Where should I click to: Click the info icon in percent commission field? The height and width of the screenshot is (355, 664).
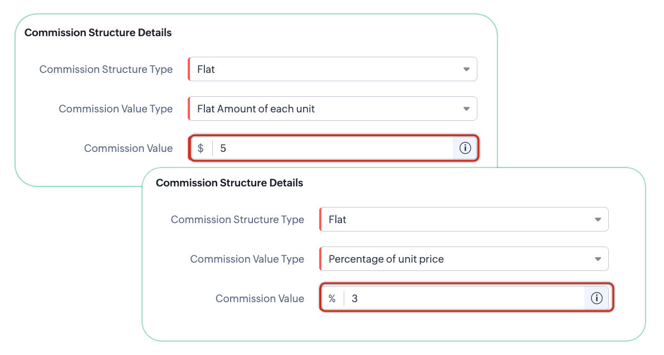point(597,298)
